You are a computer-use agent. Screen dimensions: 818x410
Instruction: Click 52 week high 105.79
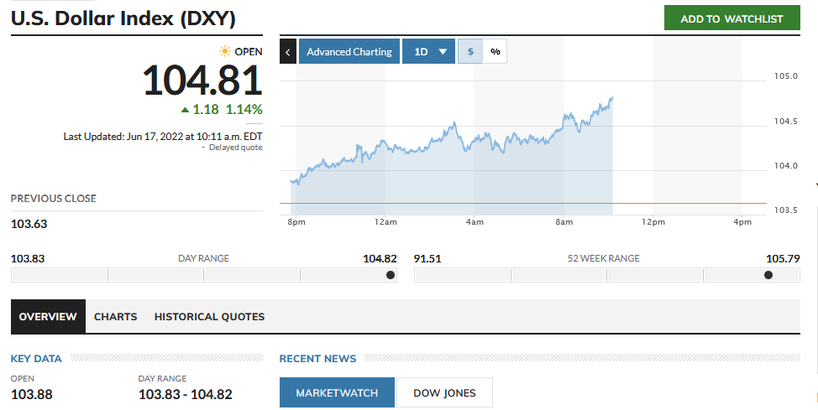[x=783, y=258]
